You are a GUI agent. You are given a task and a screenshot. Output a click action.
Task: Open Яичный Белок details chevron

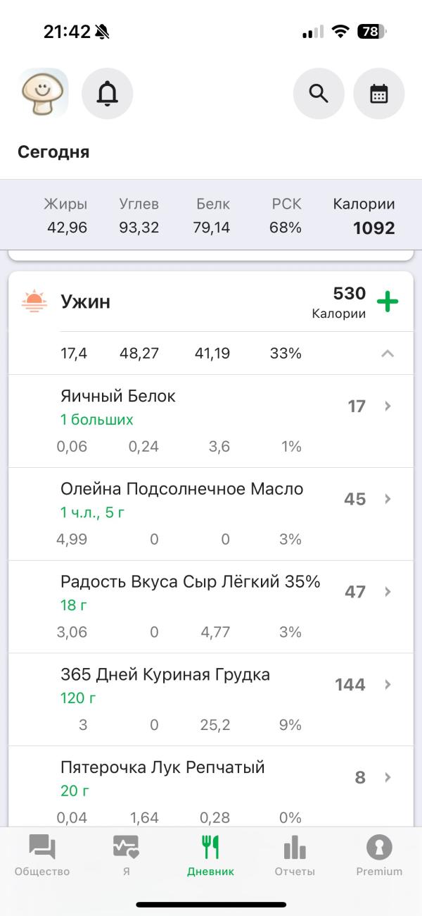click(x=388, y=406)
